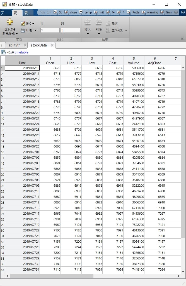The image size is (186, 286).
Task: Open the 並べ替え dropdown arrow
Action: (x=126, y=30)
